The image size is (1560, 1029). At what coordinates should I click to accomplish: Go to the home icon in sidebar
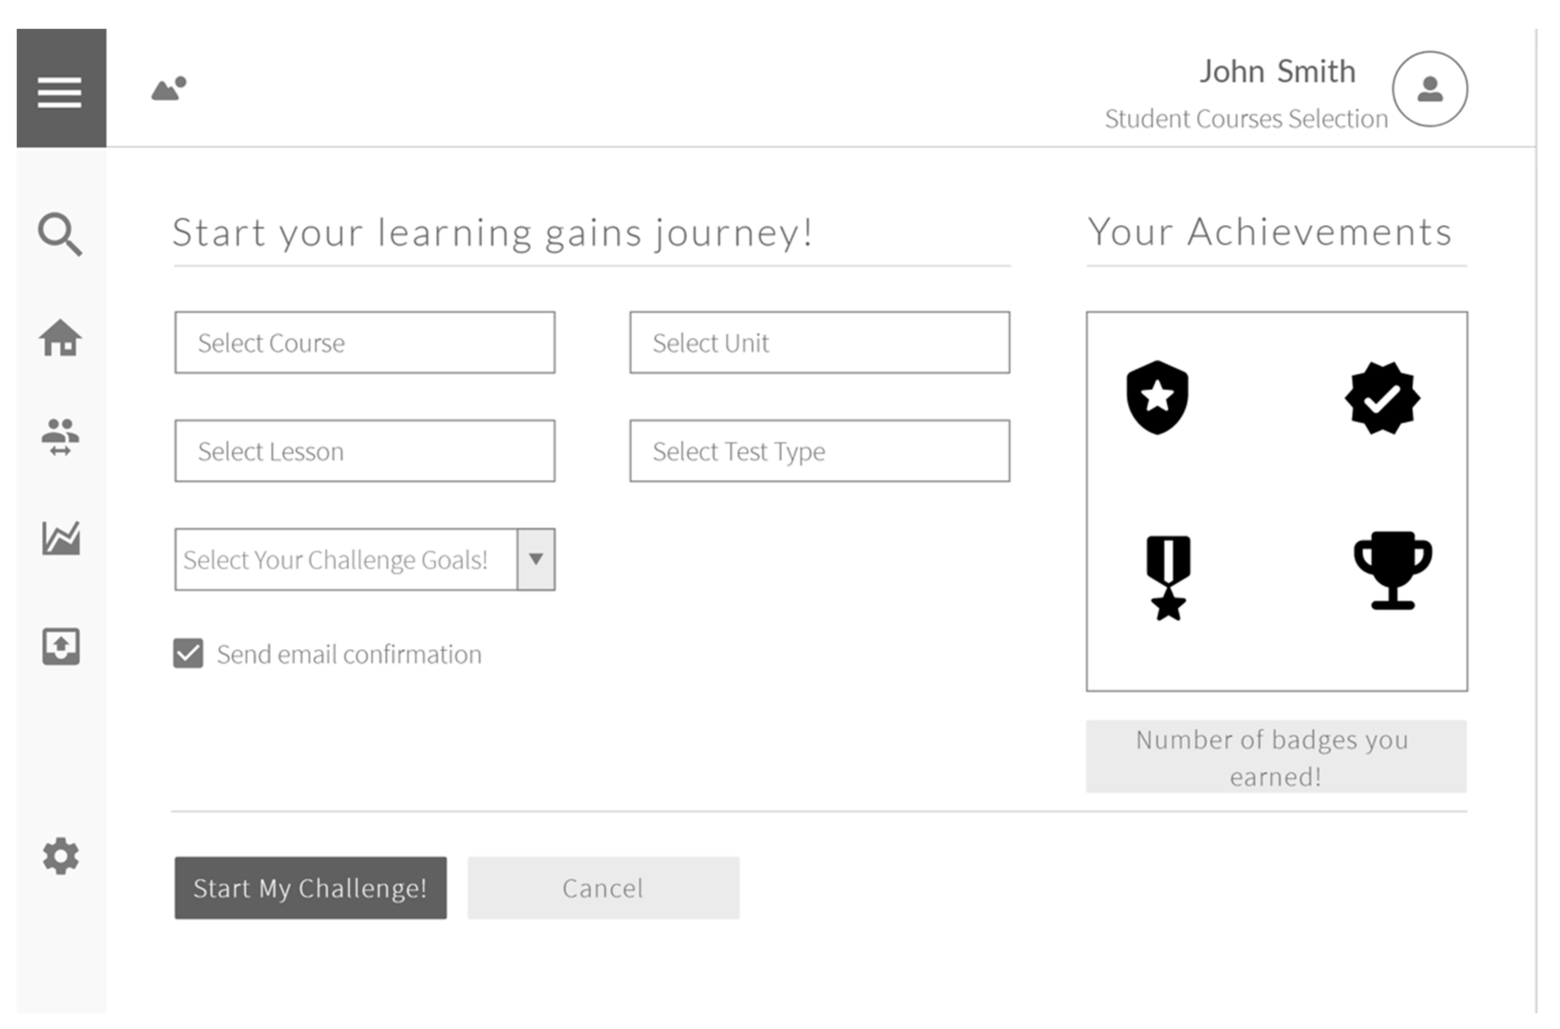click(x=61, y=339)
